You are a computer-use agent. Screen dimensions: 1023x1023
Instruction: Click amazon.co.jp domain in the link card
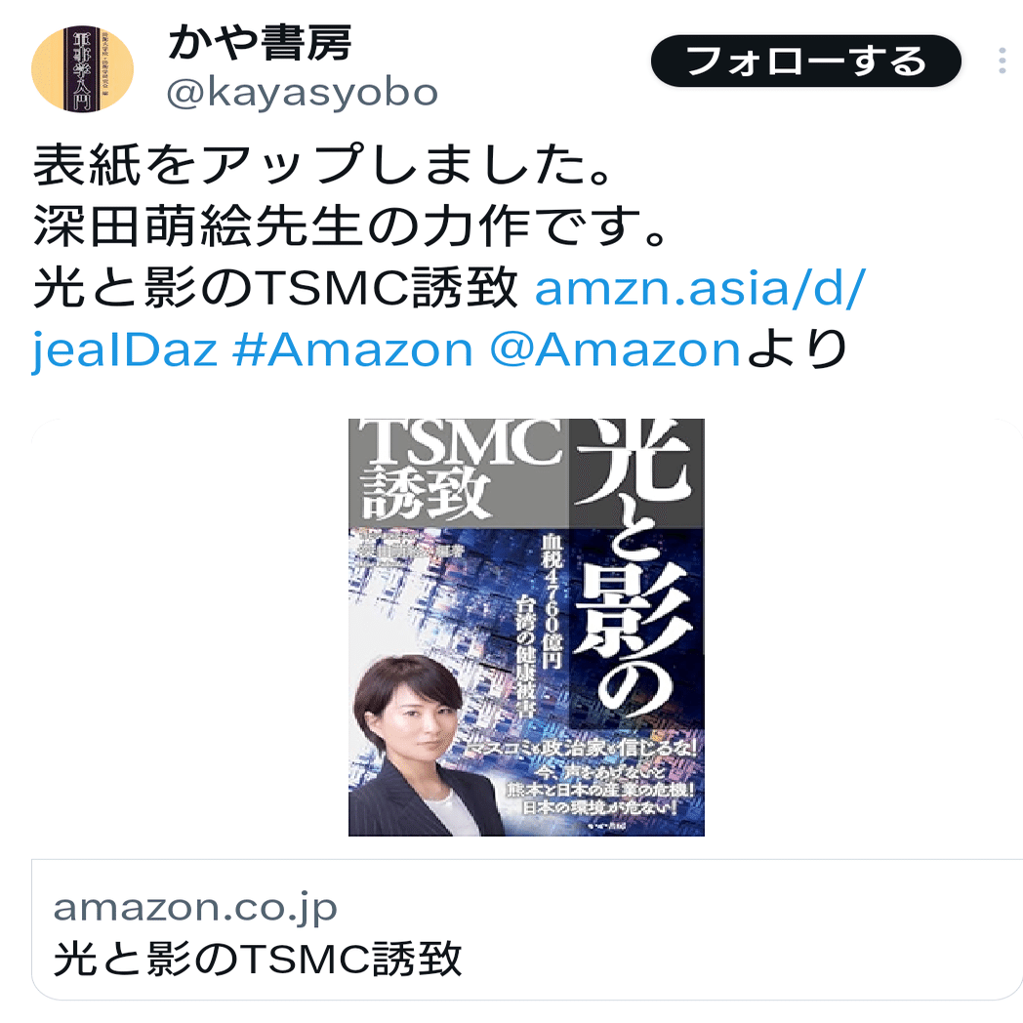point(195,907)
